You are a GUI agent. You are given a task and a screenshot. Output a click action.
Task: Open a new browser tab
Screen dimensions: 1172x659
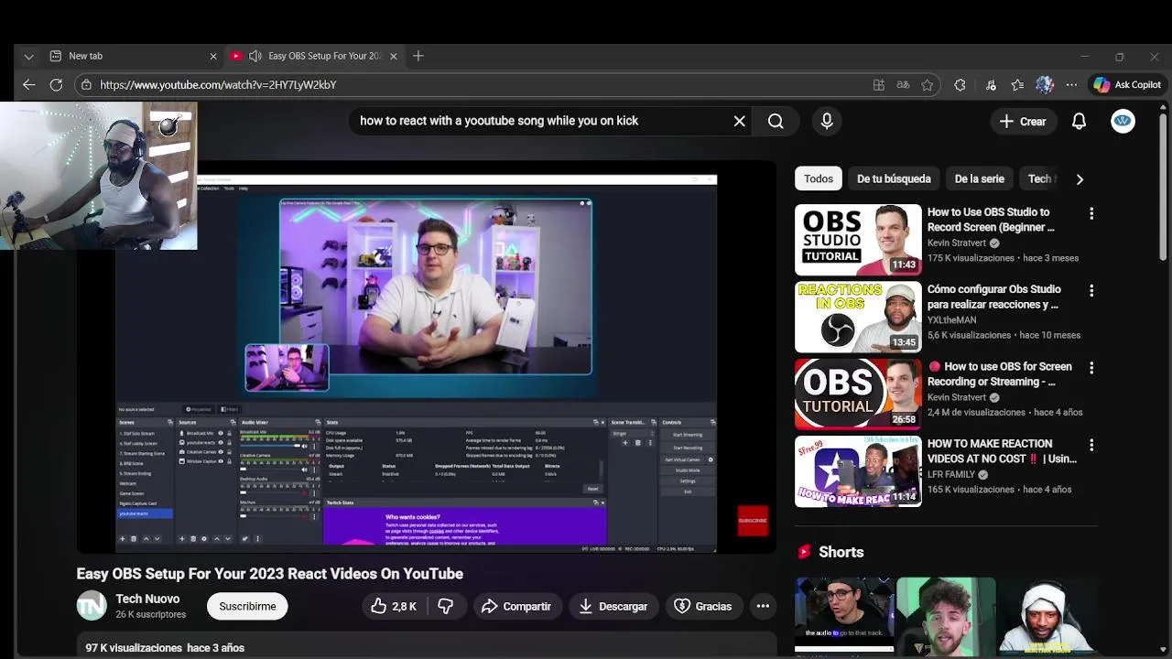click(418, 56)
